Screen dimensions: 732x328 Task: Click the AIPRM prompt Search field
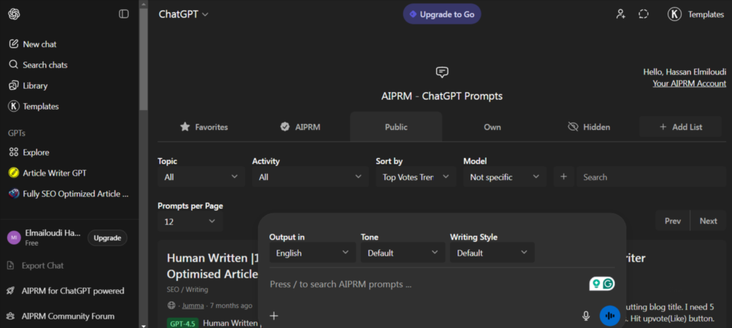(x=651, y=177)
